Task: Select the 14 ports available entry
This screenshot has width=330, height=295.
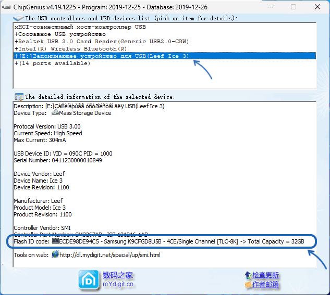Action: click(52, 63)
